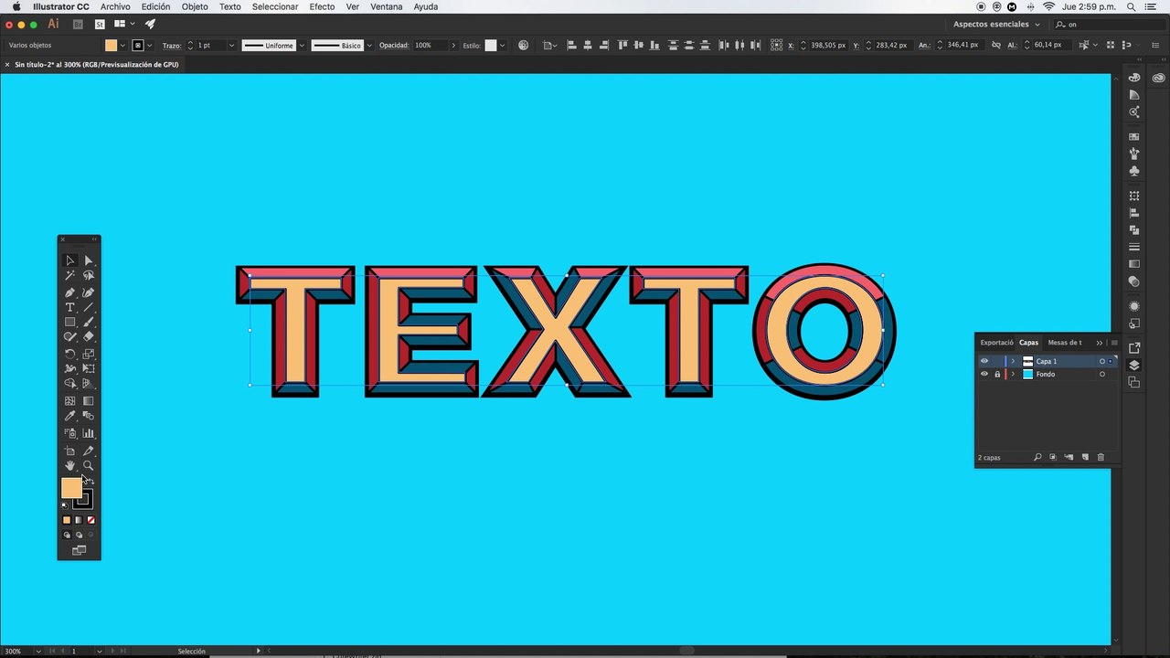
Task: Click the Opacidad label link
Action: (x=394, y=45)
